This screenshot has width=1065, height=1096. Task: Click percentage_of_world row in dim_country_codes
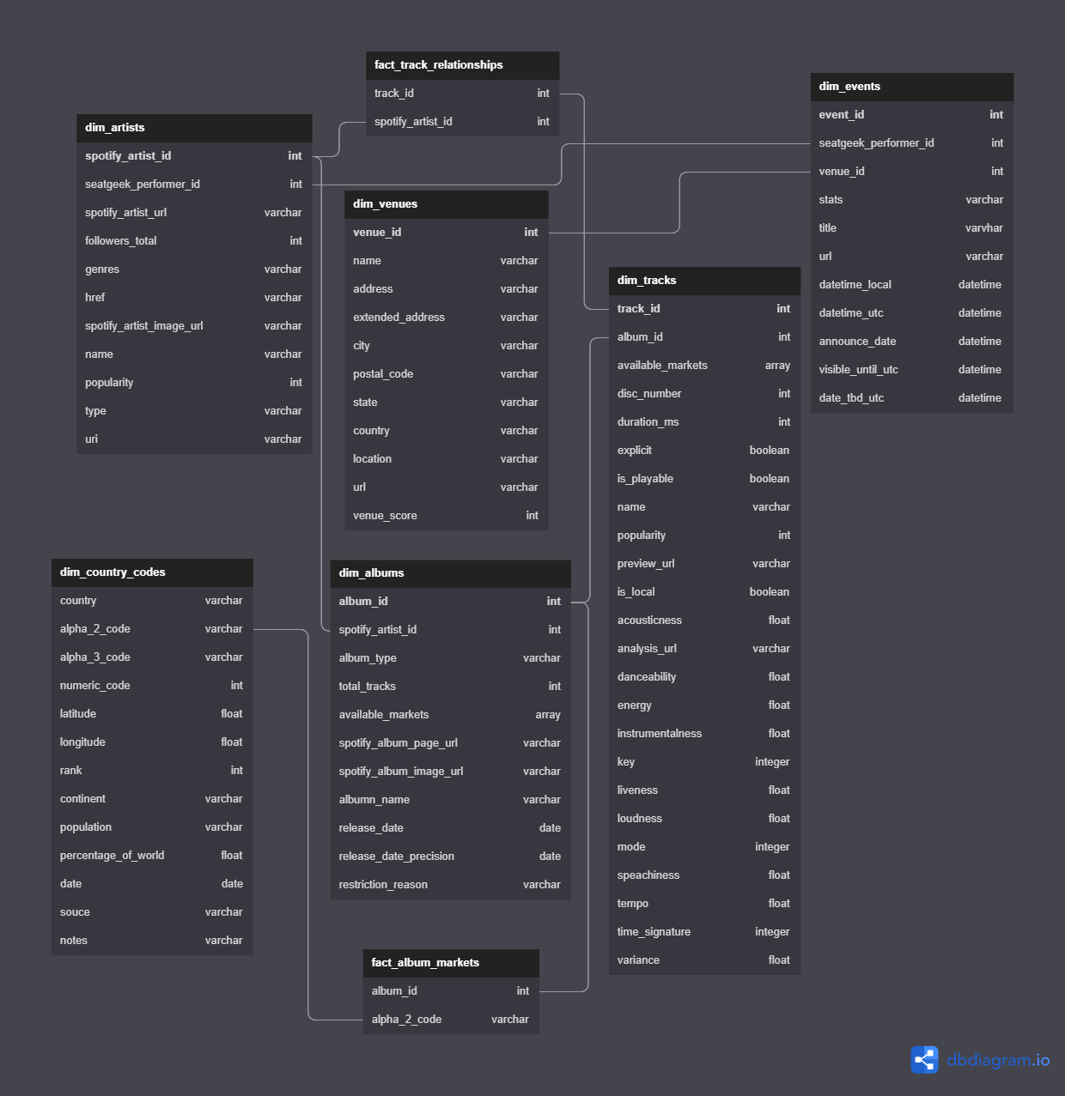tap(152, 856)
